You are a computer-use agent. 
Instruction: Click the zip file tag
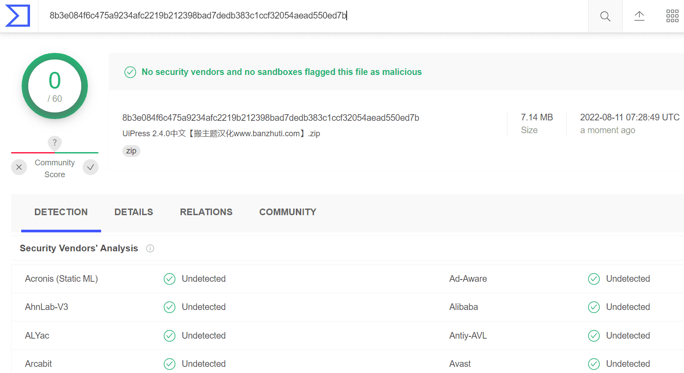(x=131, y=151)
